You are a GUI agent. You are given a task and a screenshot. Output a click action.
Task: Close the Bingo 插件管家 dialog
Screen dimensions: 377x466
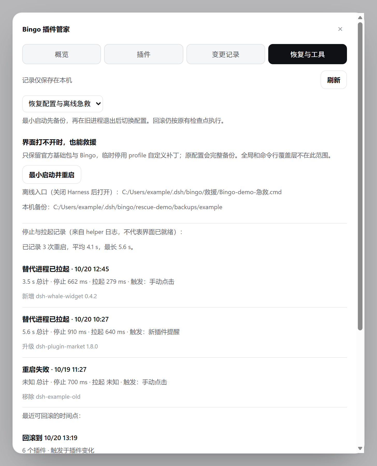click(x=340, y=29)
